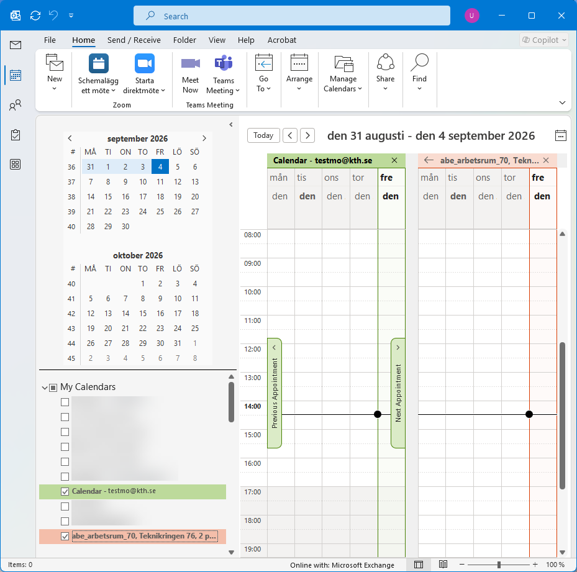The image size is (577, 572).
Task: Click Normal view icon in status bar
Action: (419, 565)
